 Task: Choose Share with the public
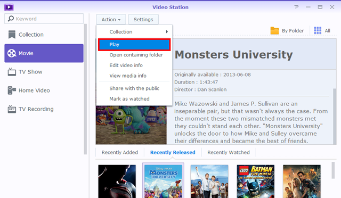(x=134, y=88)
